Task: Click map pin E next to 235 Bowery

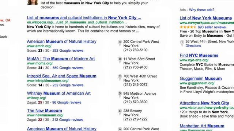Action: point(120,112)
